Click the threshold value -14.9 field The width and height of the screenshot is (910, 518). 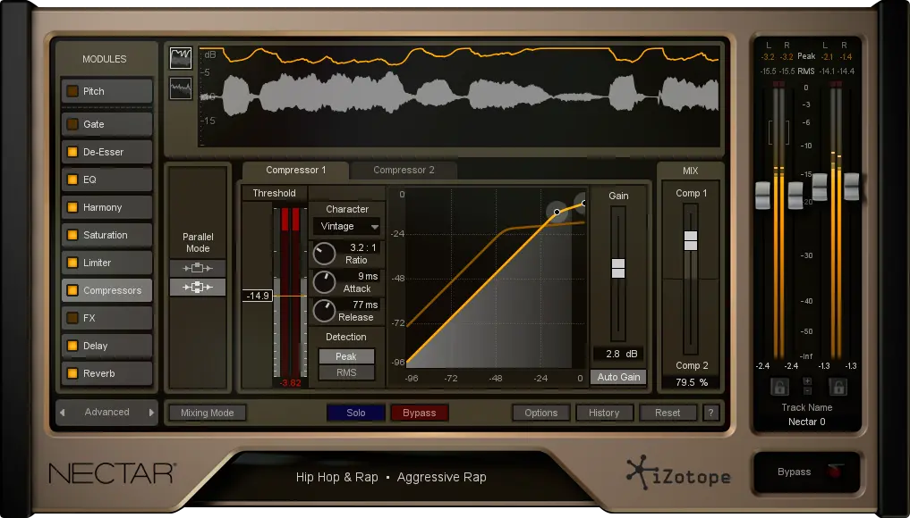tap(257, 296)
